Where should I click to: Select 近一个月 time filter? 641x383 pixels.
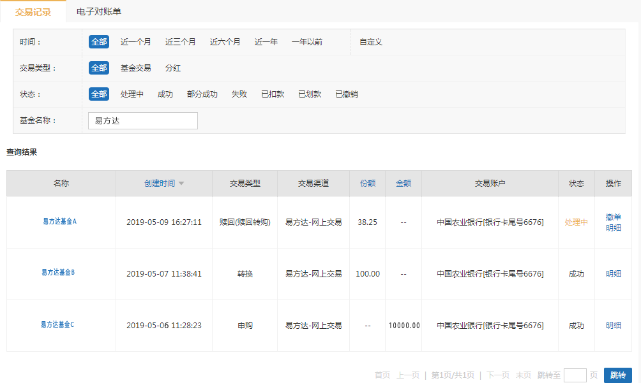click(135, 42)
